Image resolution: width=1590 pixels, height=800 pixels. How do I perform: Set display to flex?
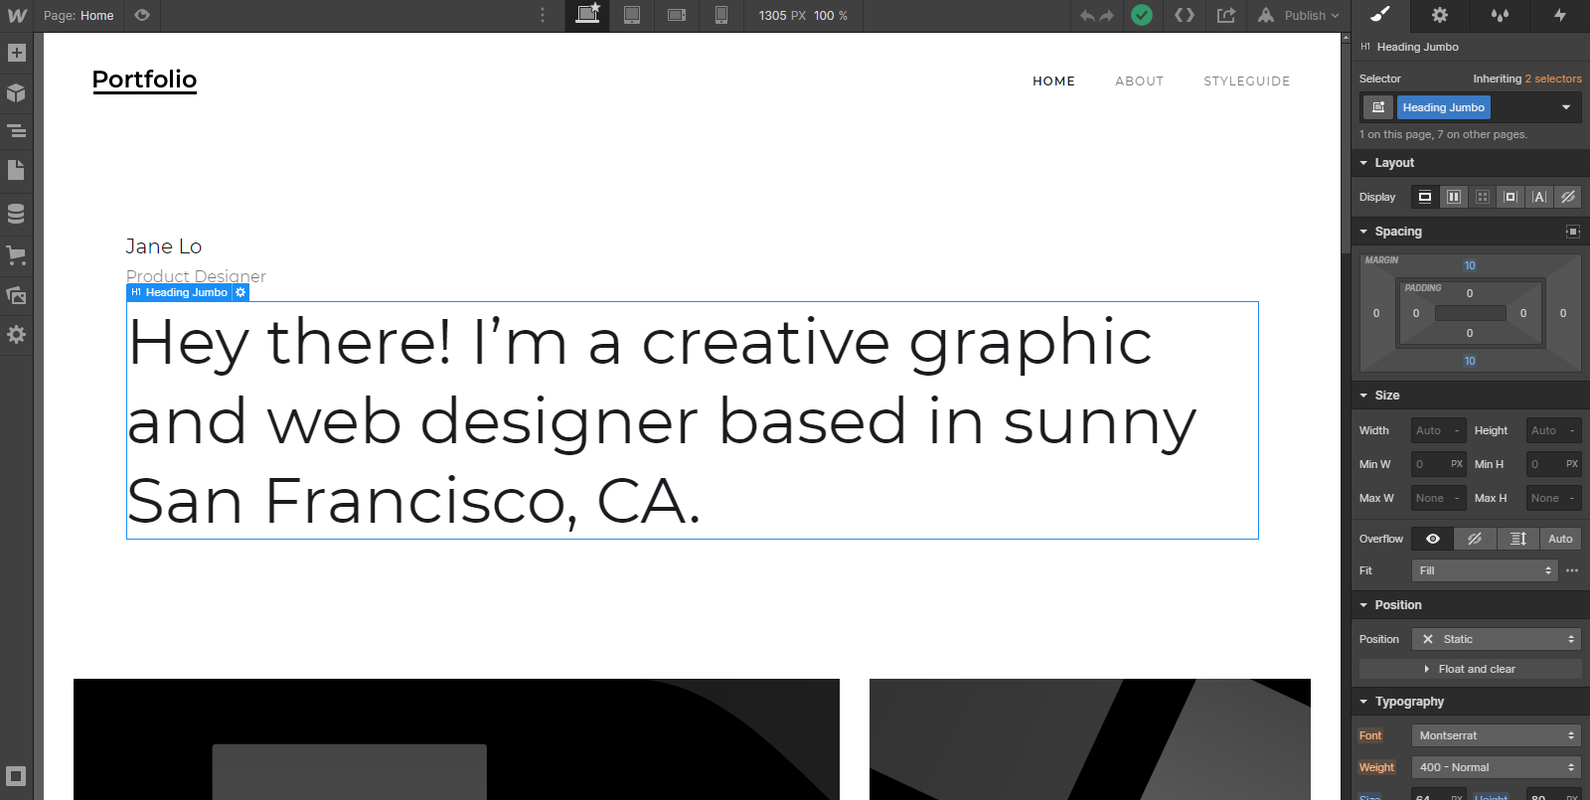tap(1454, 197)
